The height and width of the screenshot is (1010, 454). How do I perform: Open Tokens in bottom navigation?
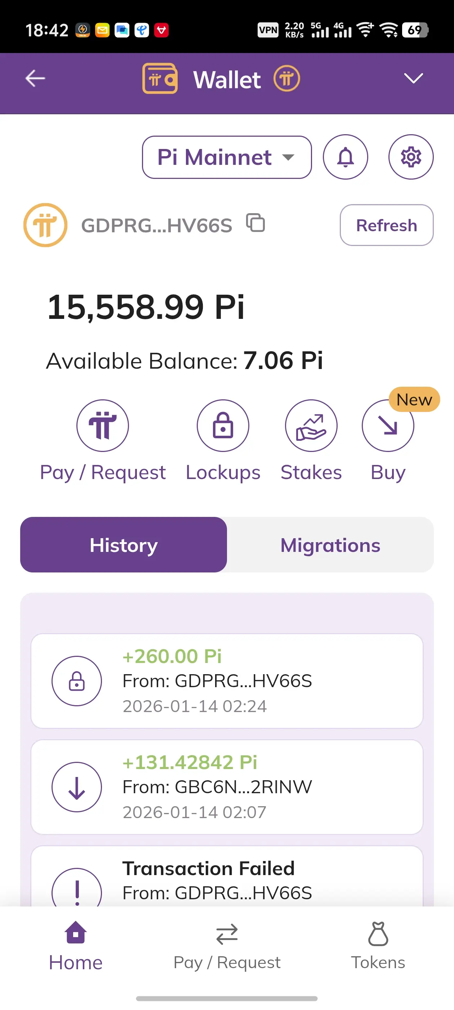378,946
